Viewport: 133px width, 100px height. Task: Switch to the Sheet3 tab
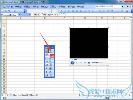pyautogui.click(x=34, y=95)
